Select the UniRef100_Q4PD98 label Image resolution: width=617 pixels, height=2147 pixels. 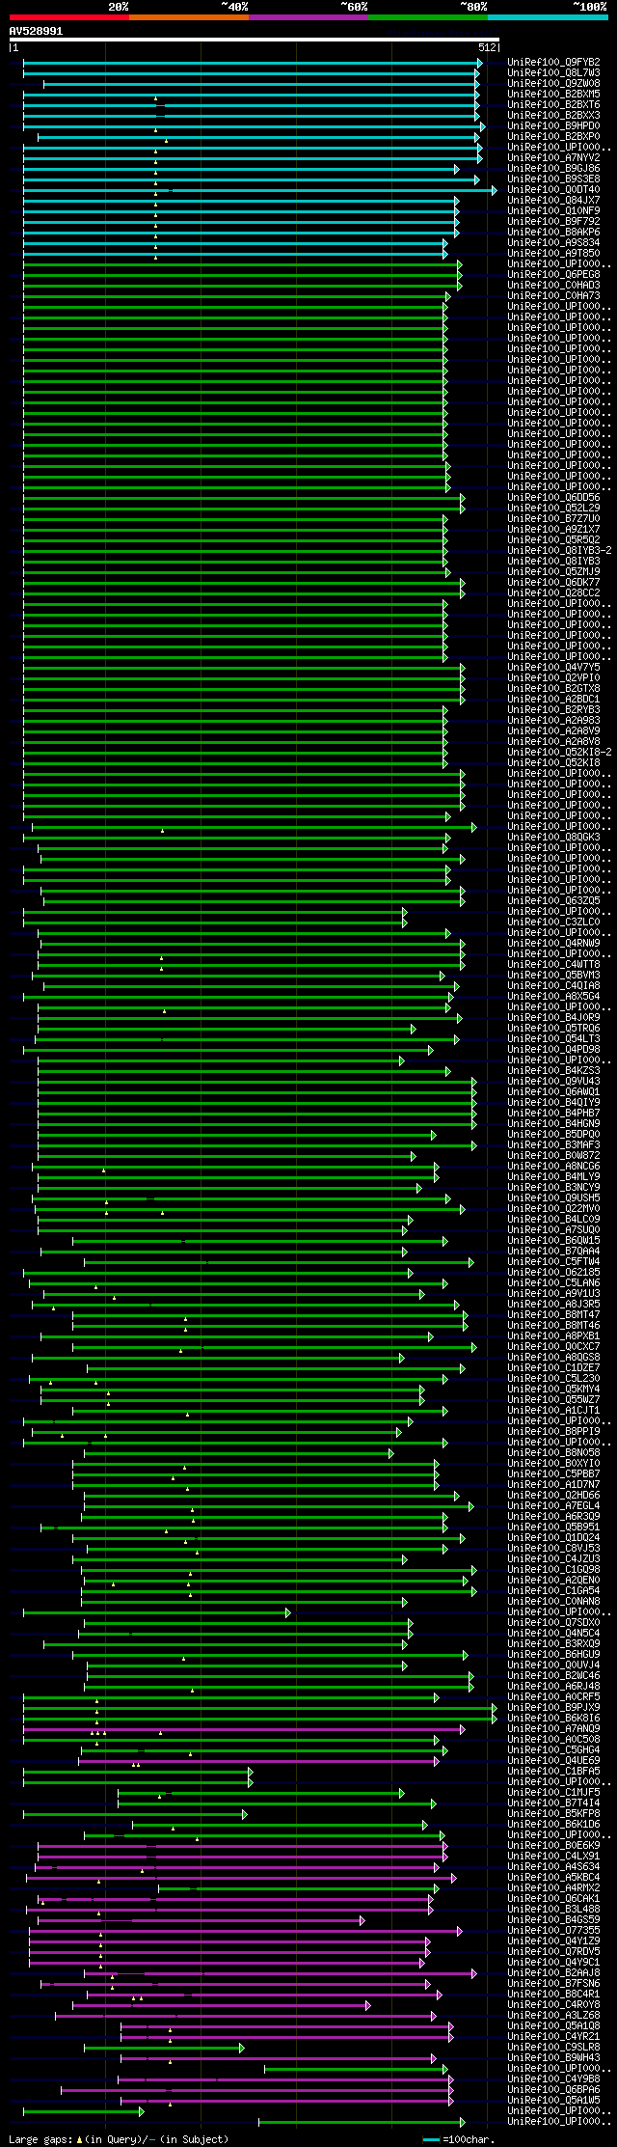(x=553, y=1050)
